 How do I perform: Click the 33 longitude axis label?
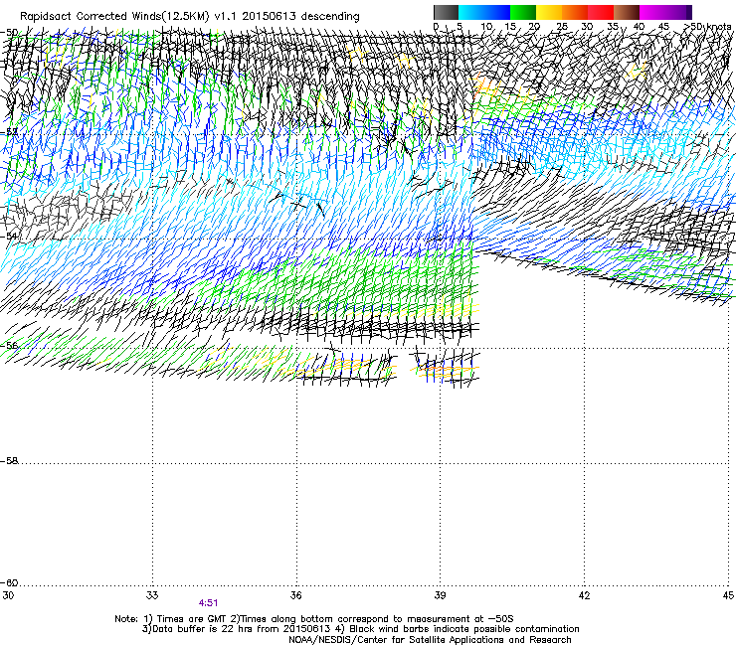pos(152,595)
